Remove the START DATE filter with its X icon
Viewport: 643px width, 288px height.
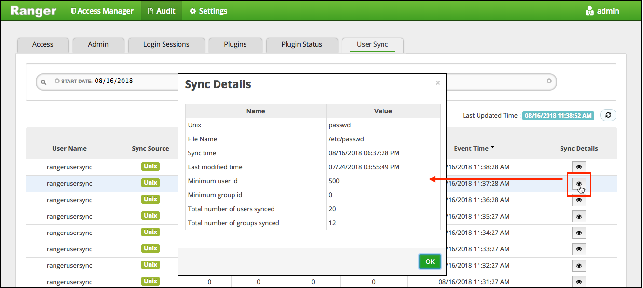pyautogui.click(x=57, y=81)
